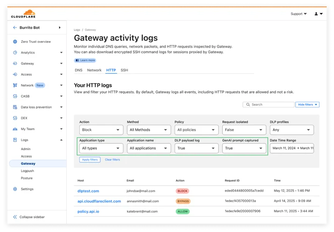Open the Policy filter dropdown
The image size is (334, 232).
click(196, 130)
